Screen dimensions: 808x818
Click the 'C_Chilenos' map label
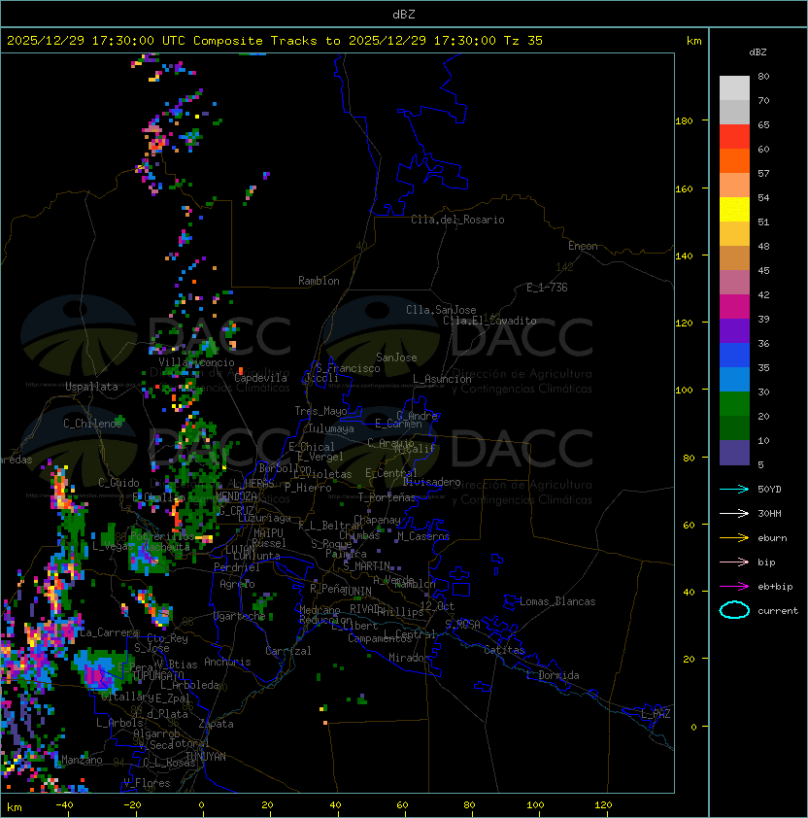pos(92,423)
